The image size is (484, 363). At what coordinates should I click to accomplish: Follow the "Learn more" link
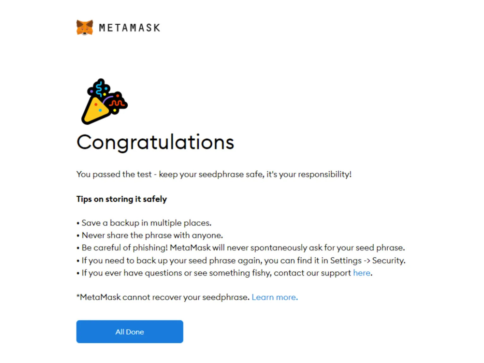274,297
